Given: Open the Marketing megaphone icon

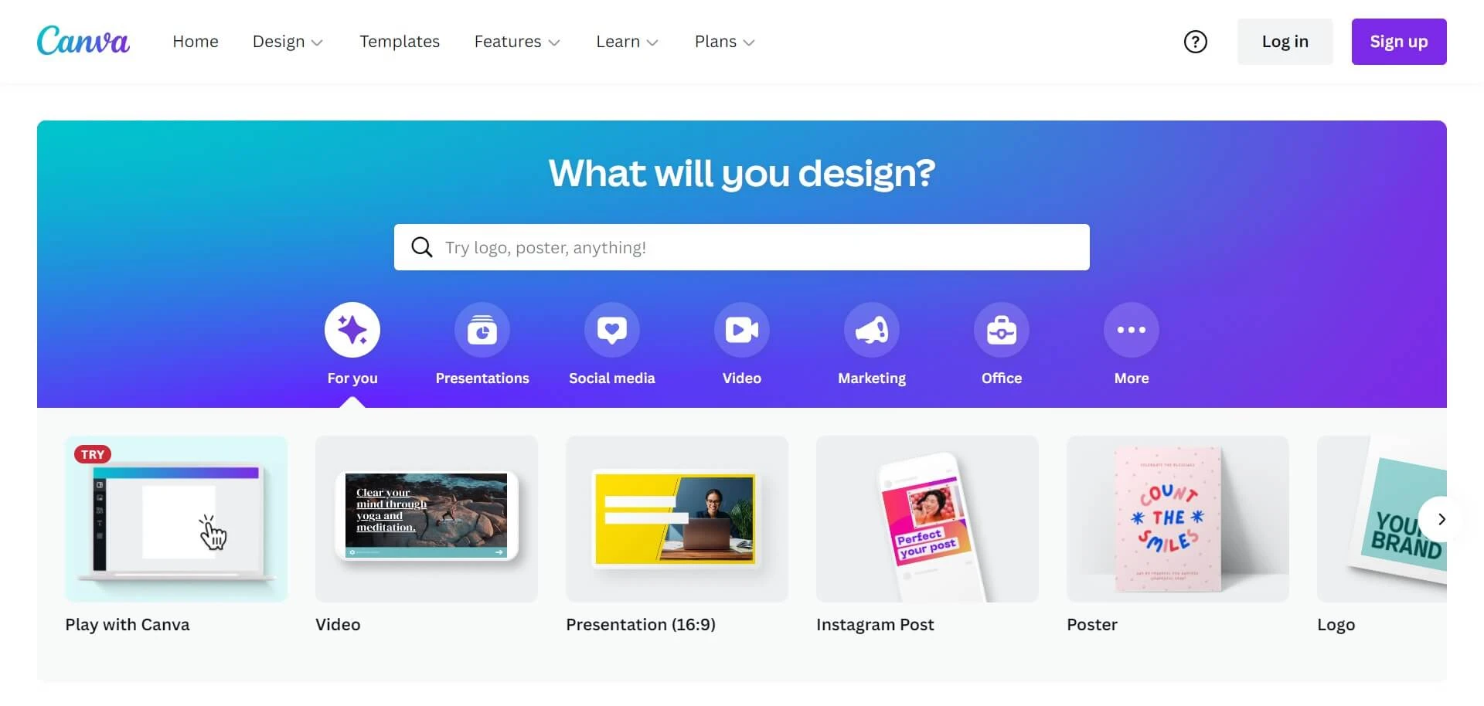Looking at the screenshot, I should [x=872, y=330].
